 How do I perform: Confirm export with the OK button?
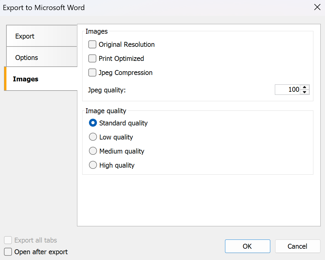click(247, 246)
